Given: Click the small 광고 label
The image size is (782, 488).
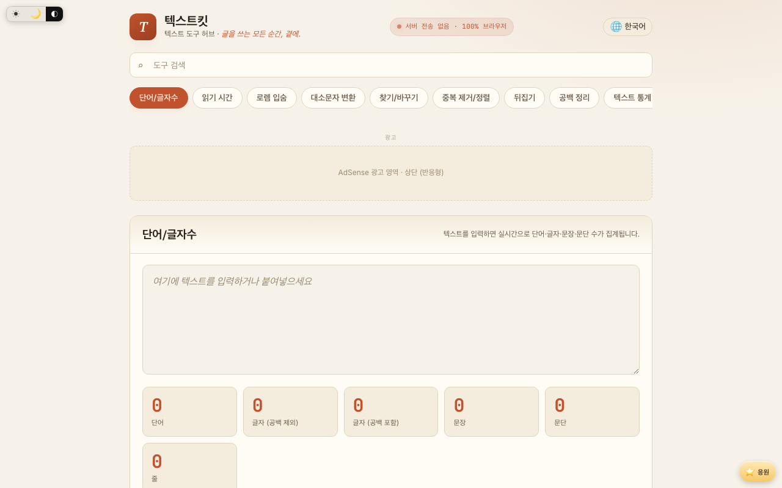Looking at the screenshot, I should 390,137.
